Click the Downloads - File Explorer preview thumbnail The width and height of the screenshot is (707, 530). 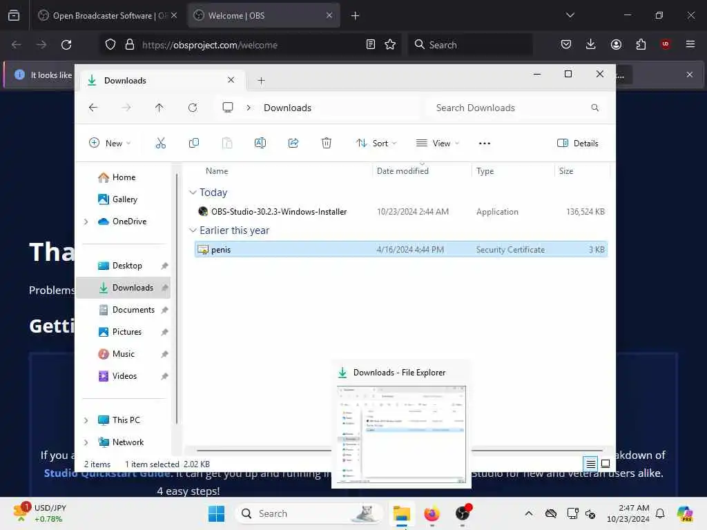click(x=401, y=435)
